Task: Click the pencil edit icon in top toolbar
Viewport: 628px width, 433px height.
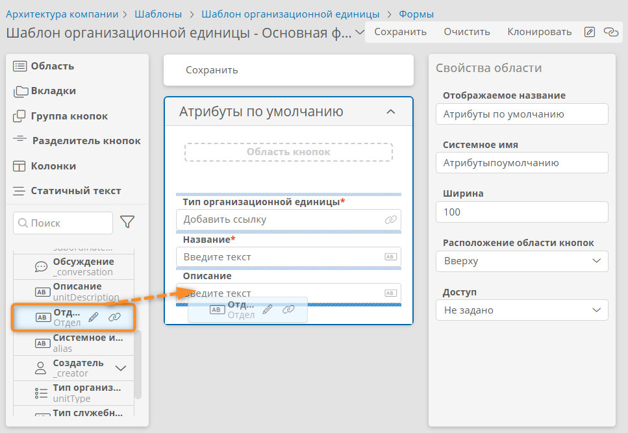Action: [590, 32]
